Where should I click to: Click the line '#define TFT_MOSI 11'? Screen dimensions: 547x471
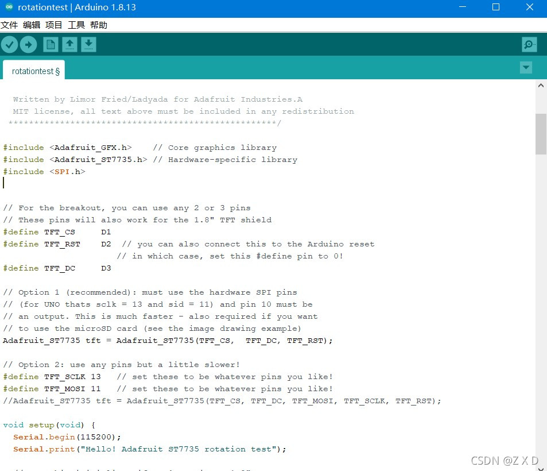[x=52, y=389]
